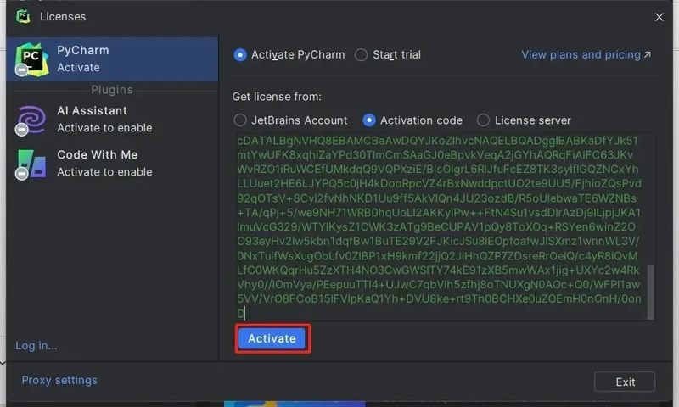Click inside the activation code text area

pos(441,226)
